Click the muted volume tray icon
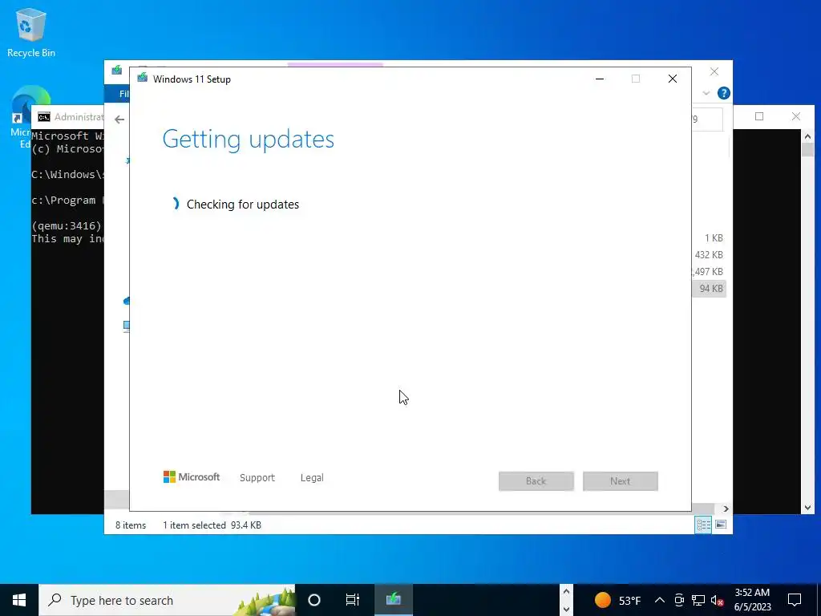Viewport: 821px width, 616px height. pos(718,600)
